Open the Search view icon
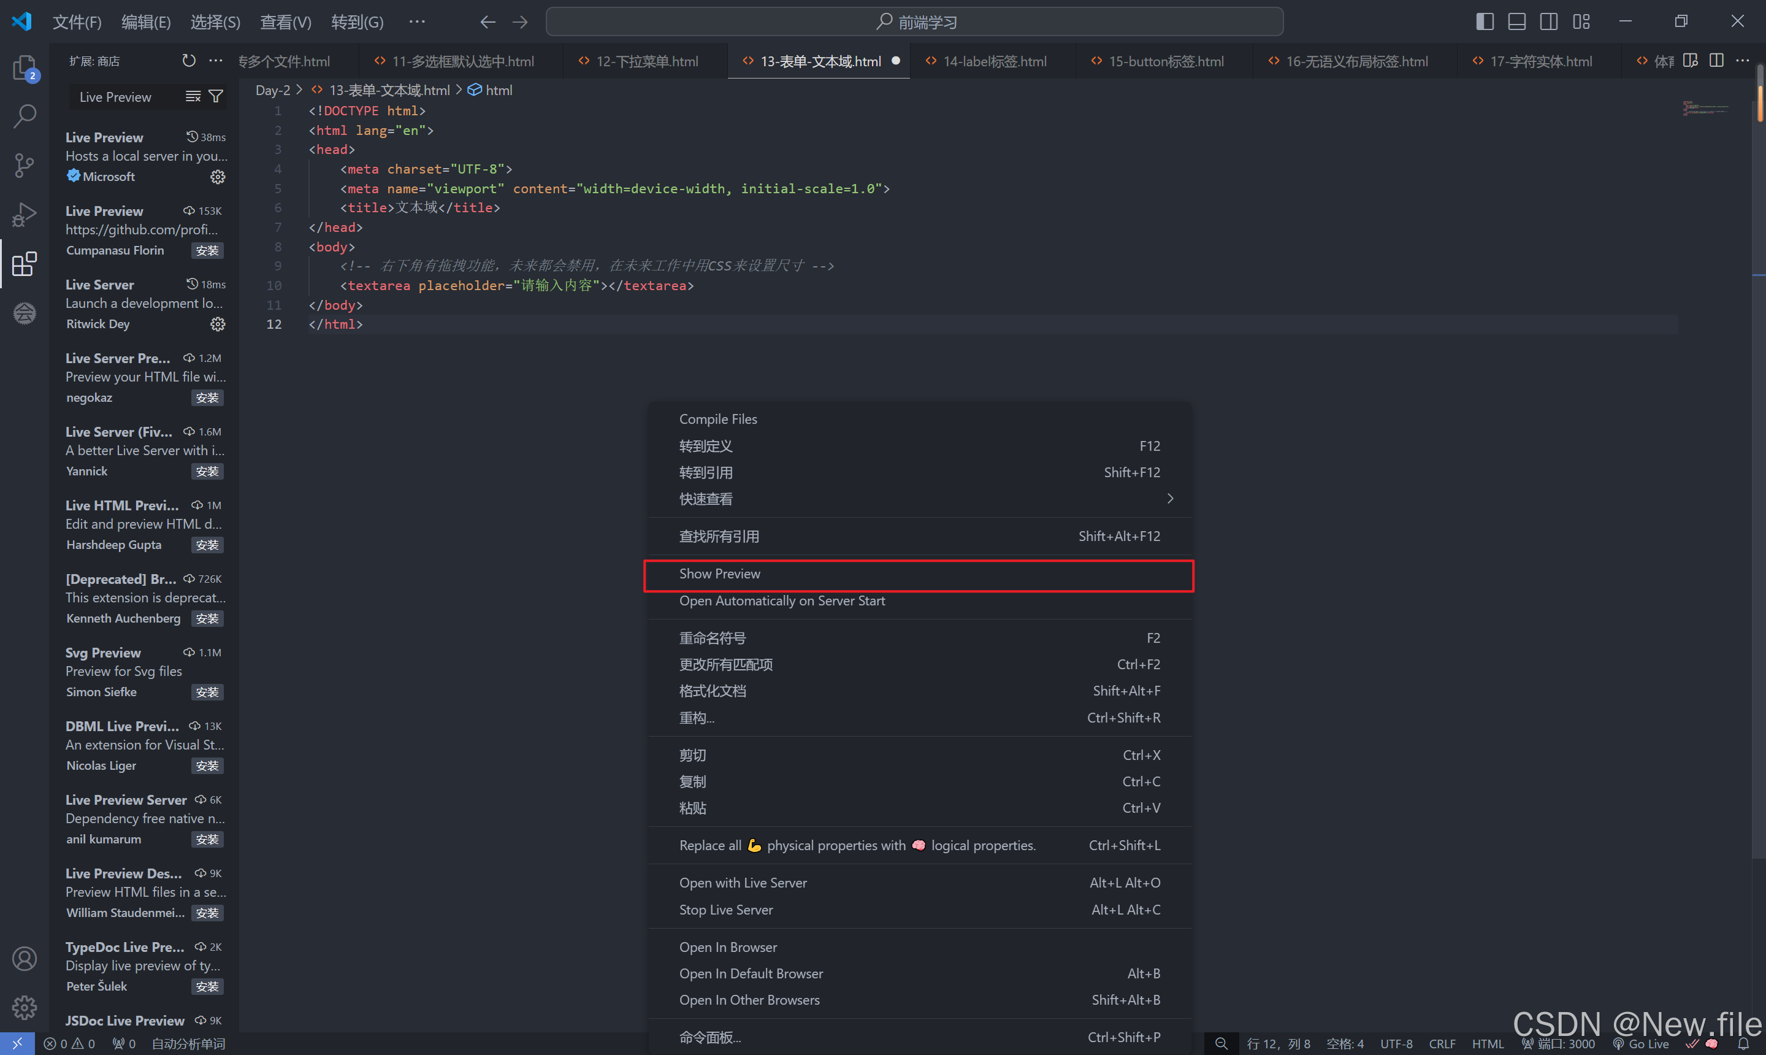Image resolution: width=1766 pixels, height=1055 pixels. coord(24,116)
